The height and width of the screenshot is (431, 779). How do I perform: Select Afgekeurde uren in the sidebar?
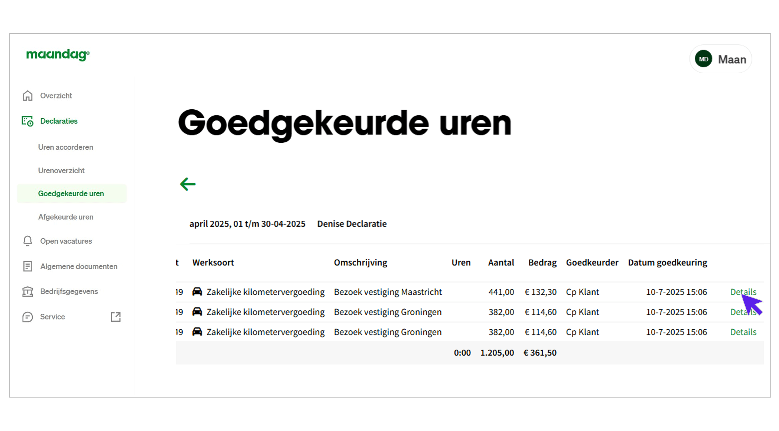point(65,217)
